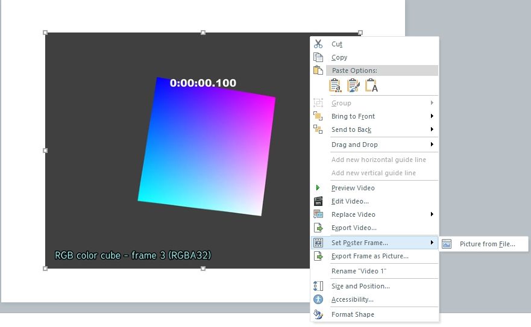Click the green Preview Video play icon
531x327 pixels.
[x=318, y=187]
